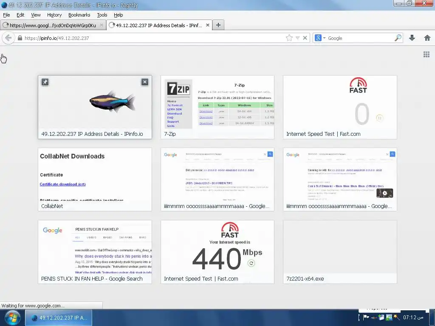The width and height of the screenshot is (435, 326).
Task: Click the address bar URL field
Action: coord(154,38)
